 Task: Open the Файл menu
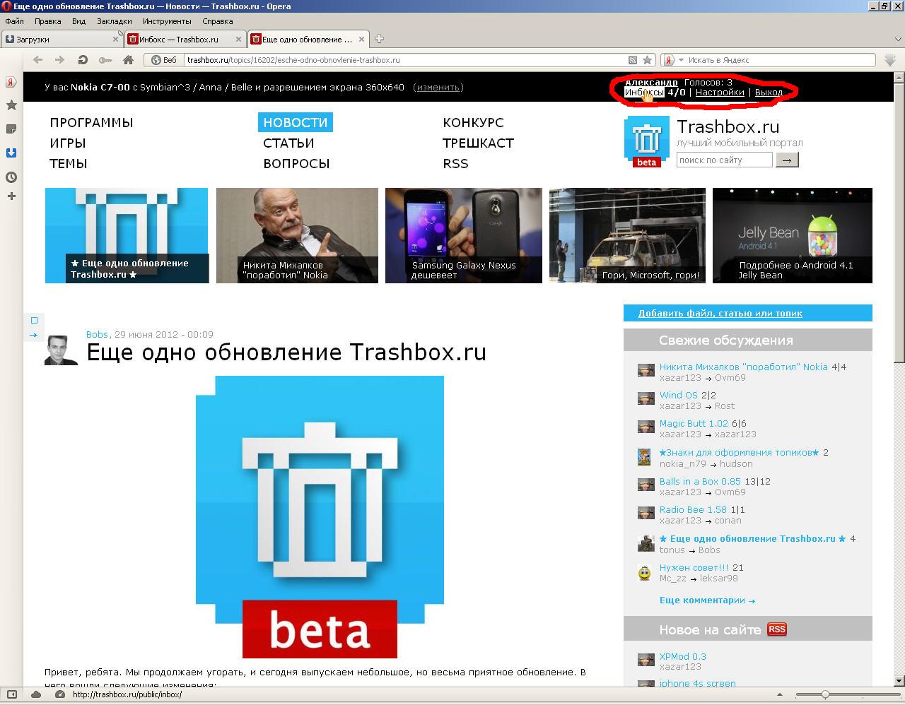coord(14,21)
